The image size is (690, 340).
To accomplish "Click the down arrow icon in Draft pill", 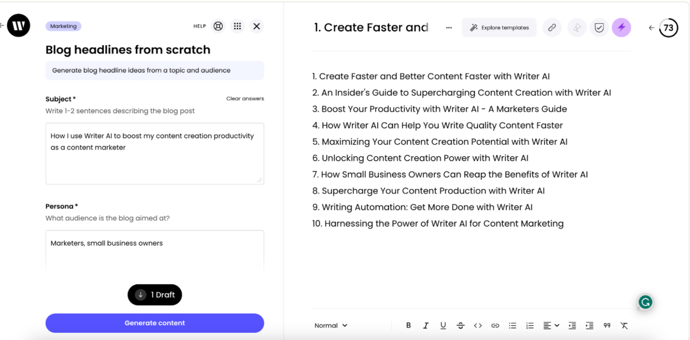I will (x=140, y=295).
